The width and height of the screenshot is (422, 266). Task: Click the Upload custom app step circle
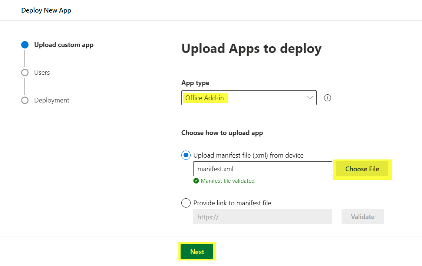pyautogui.click(x=25, y=45)
